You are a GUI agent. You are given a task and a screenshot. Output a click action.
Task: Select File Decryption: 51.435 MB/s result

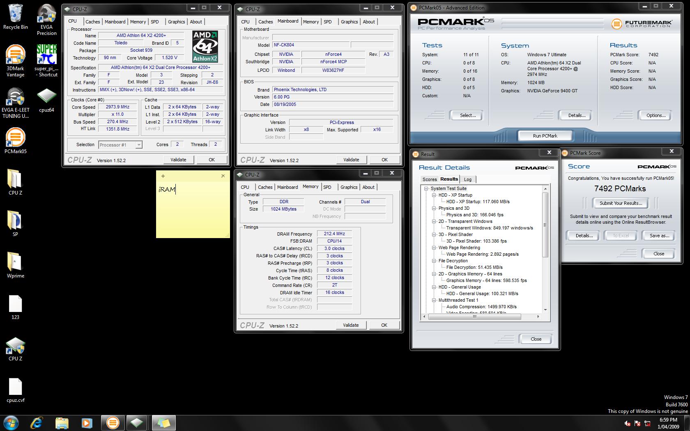(x=474, y=267)
